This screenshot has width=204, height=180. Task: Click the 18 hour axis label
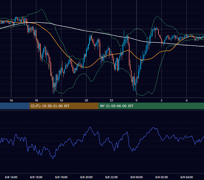(x=61, y=100)
